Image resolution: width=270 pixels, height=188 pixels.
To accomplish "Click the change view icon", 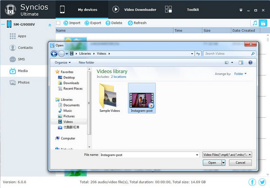I will 227,62.
